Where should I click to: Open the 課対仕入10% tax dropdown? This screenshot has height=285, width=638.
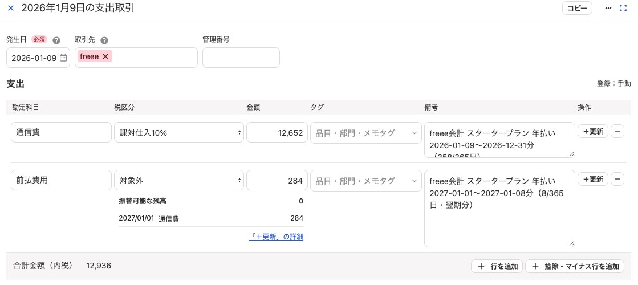pyautogui.click(x=179, y=133)
